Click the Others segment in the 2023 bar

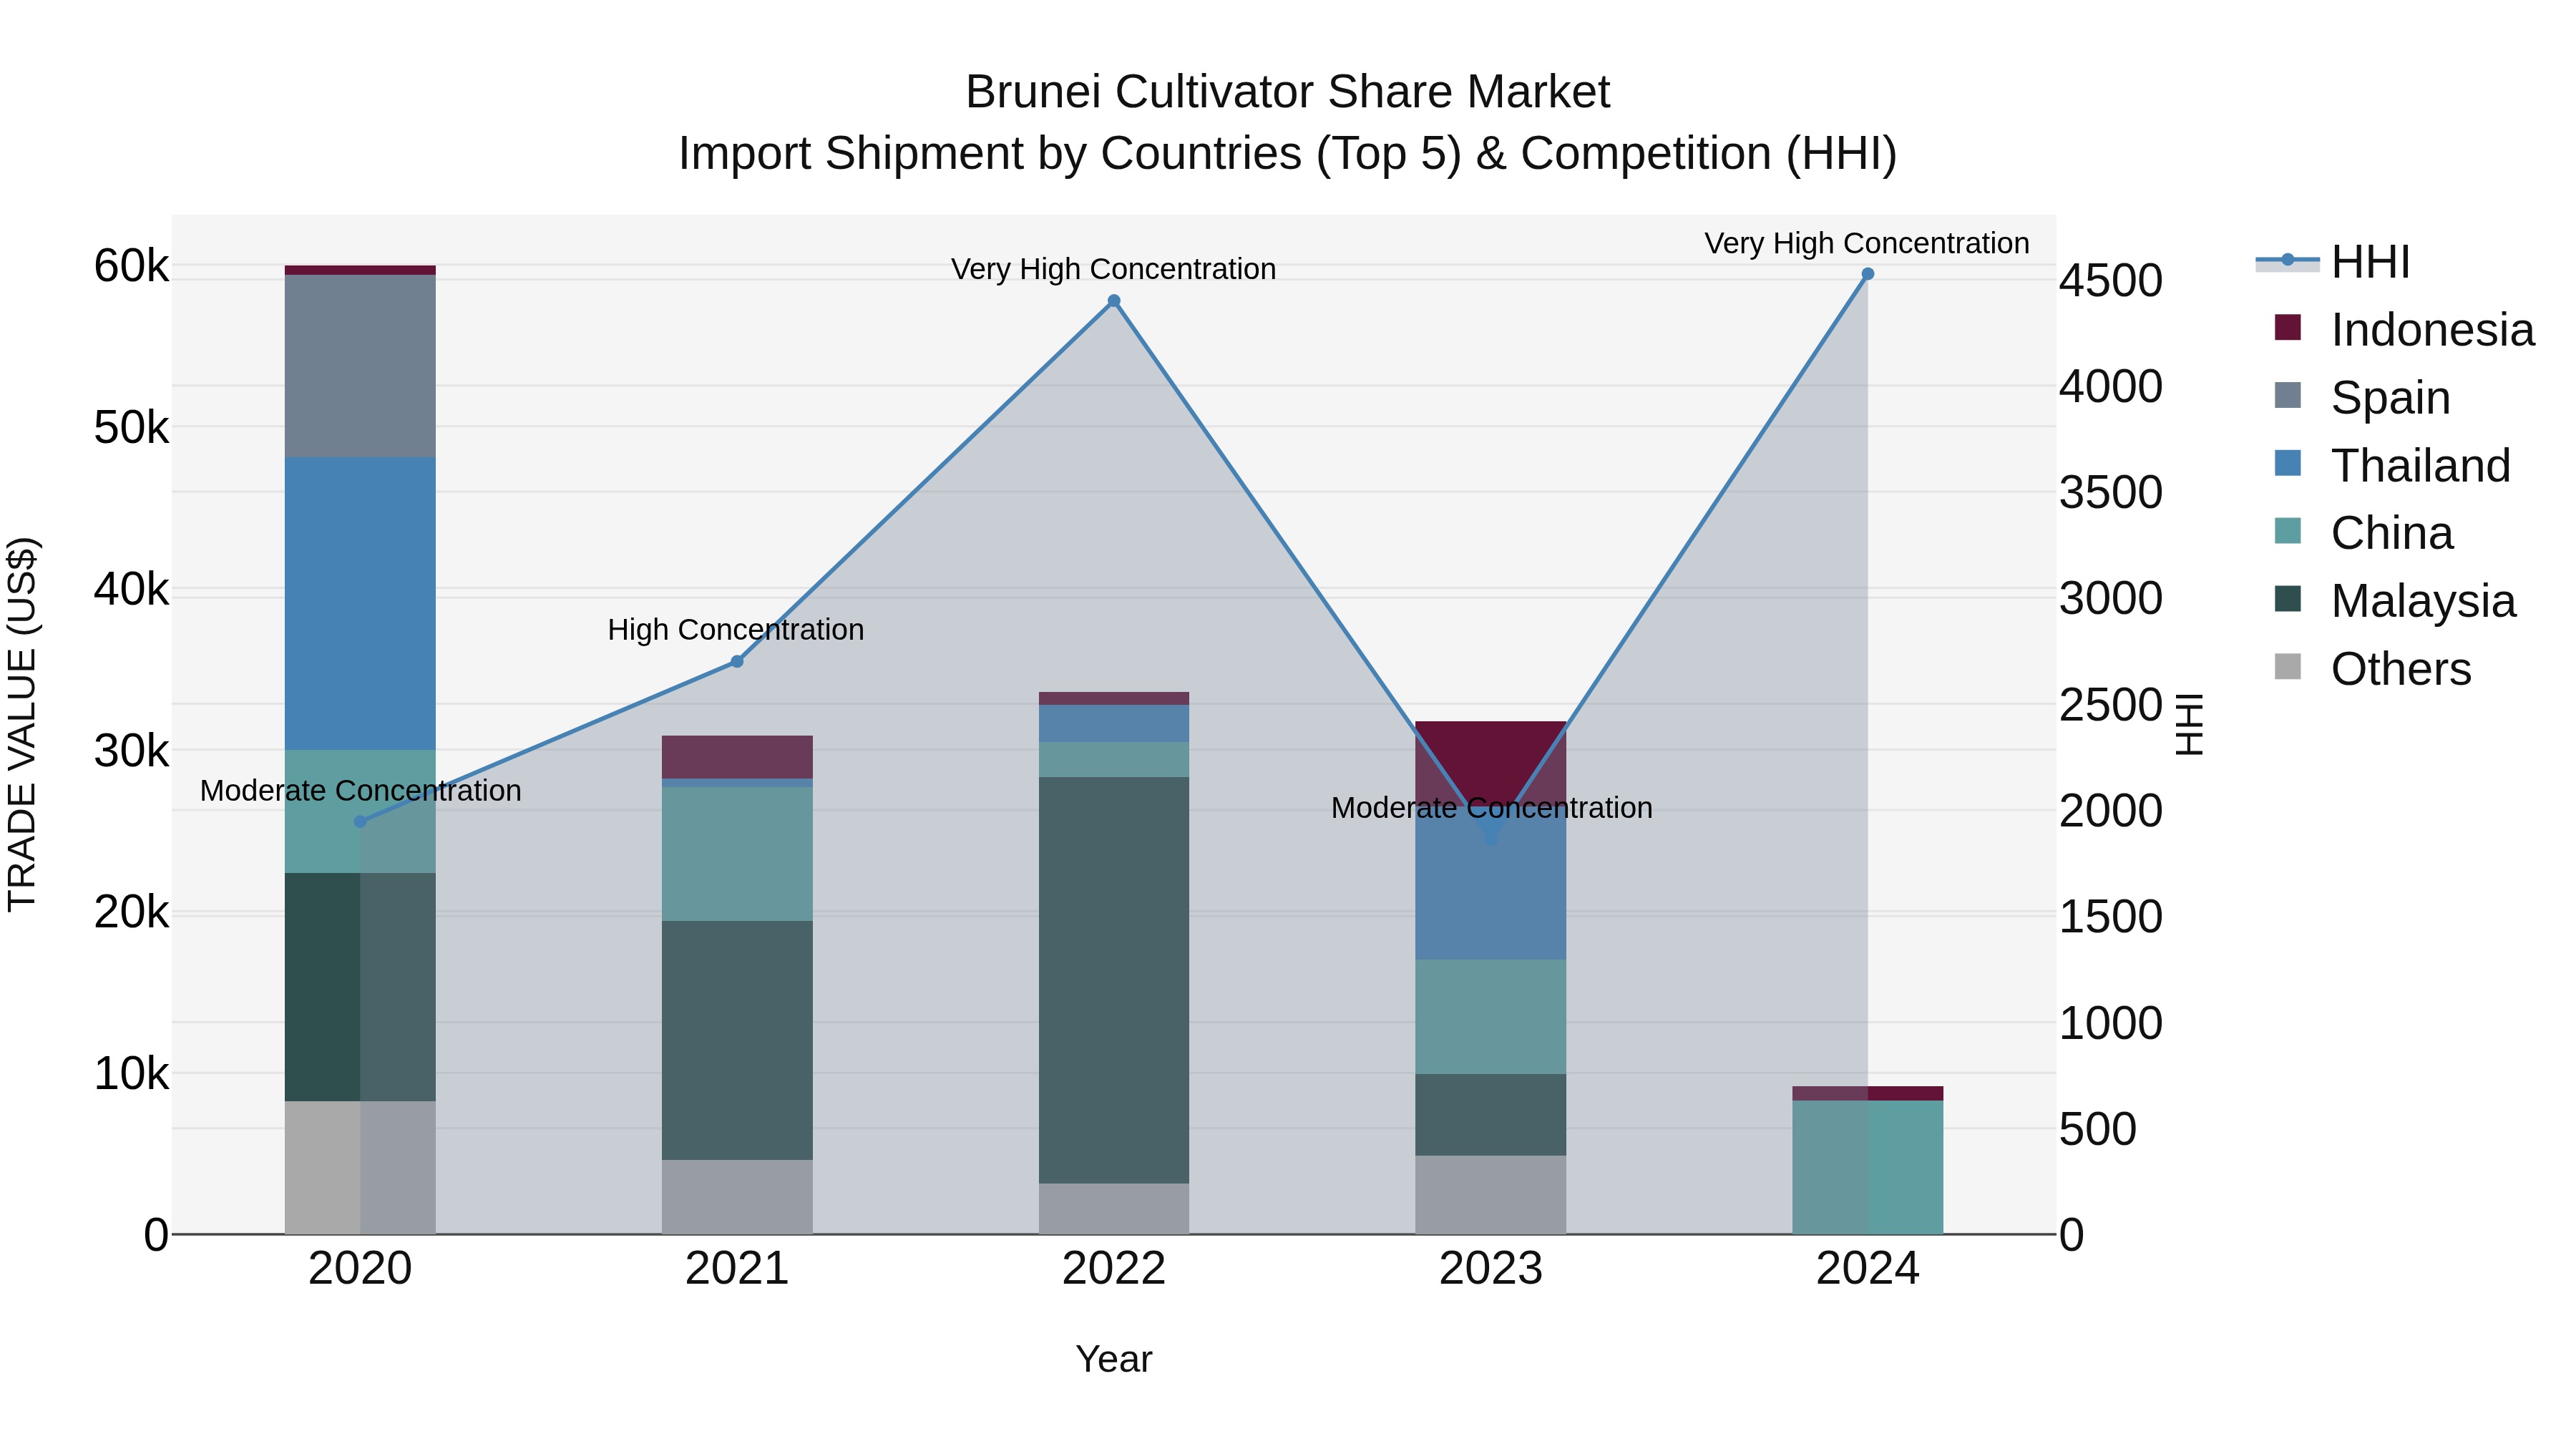[x=1491, y=1195]
